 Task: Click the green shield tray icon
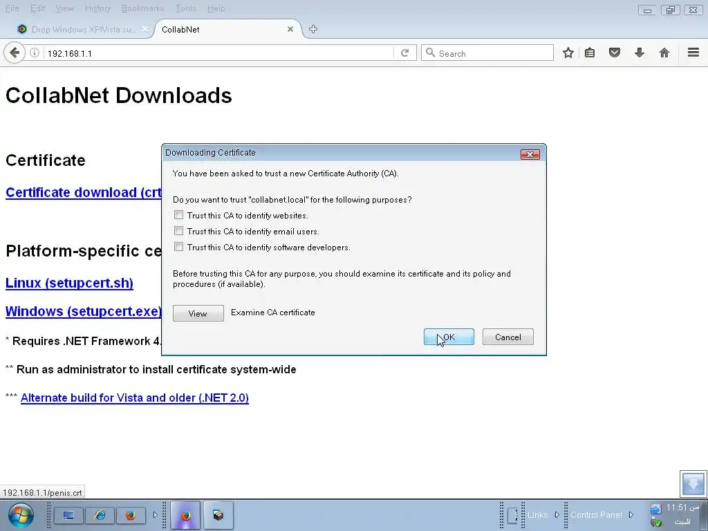[656, 522]
